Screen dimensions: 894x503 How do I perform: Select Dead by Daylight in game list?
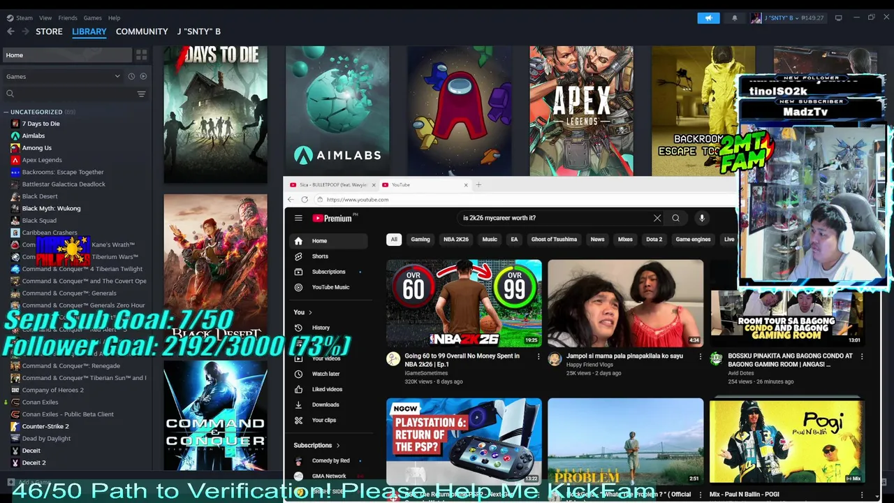[46, 439]
